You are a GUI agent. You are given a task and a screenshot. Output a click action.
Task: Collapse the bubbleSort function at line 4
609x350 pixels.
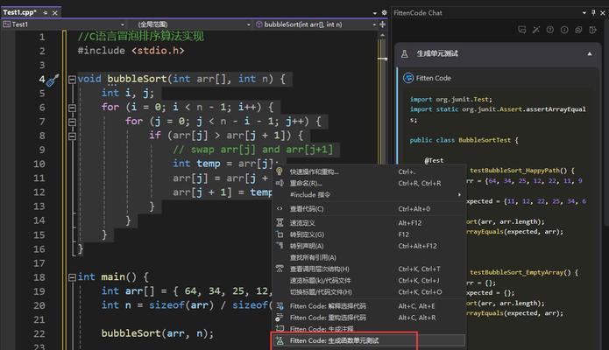pos(72,79)
